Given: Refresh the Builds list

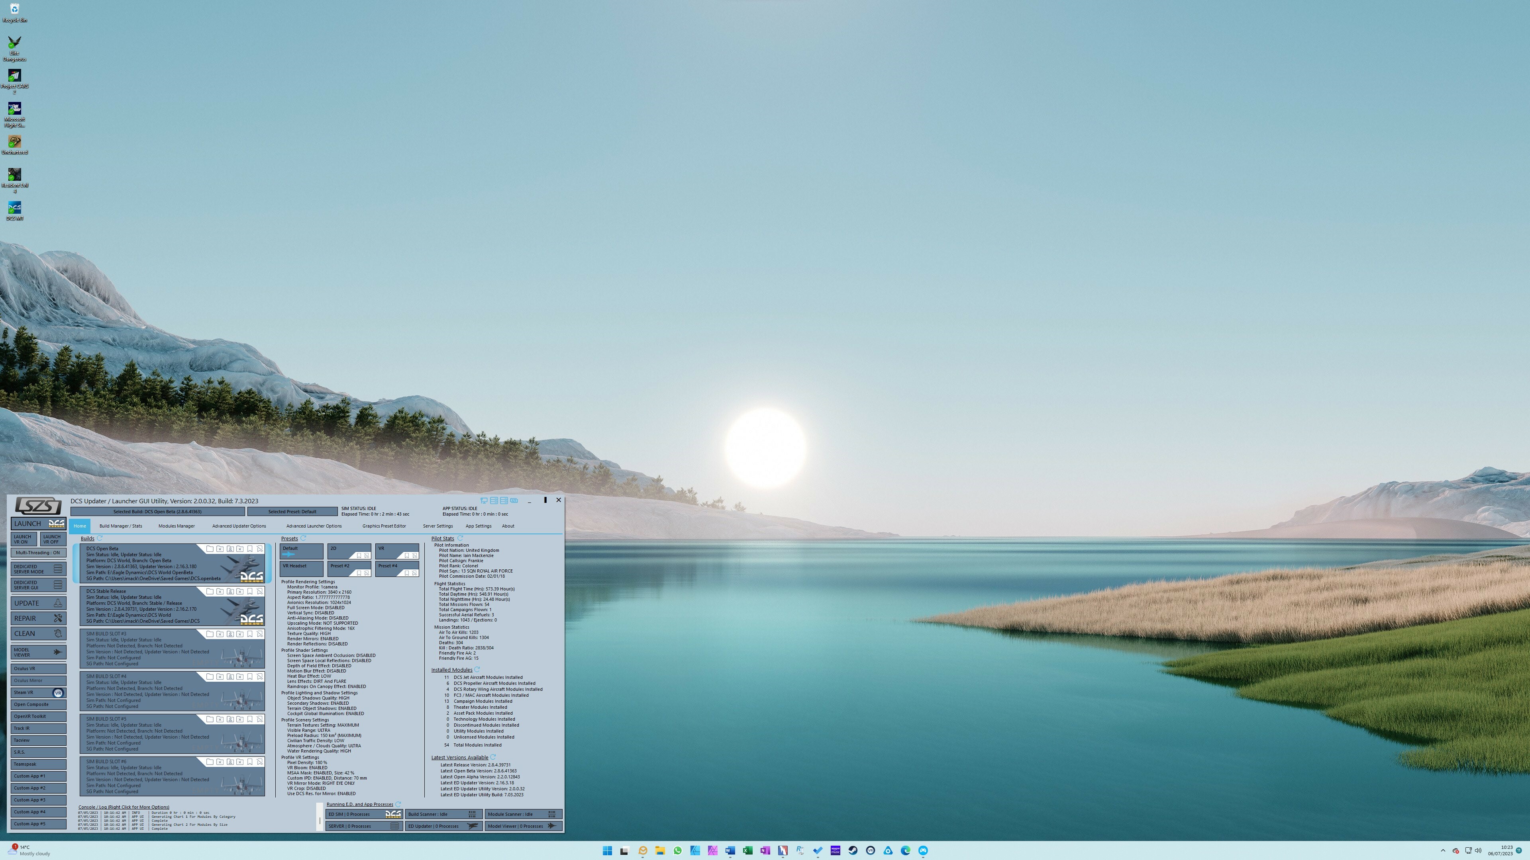Looking at the screenshot, I should click(100, 538).
